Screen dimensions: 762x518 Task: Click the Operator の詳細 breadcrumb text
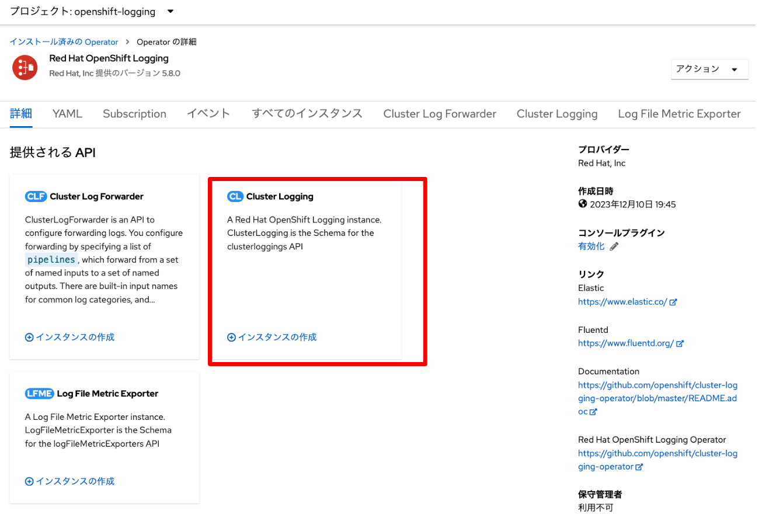pos(166,42)
